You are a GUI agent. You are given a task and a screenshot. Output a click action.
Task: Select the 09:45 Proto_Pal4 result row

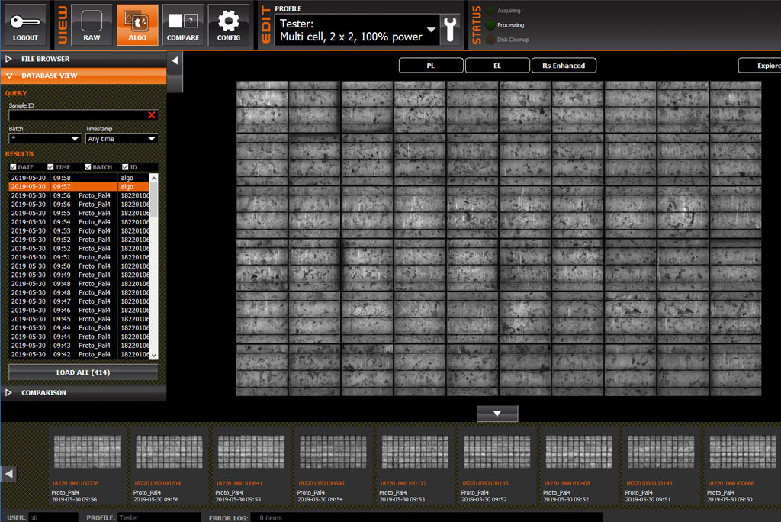79,319
